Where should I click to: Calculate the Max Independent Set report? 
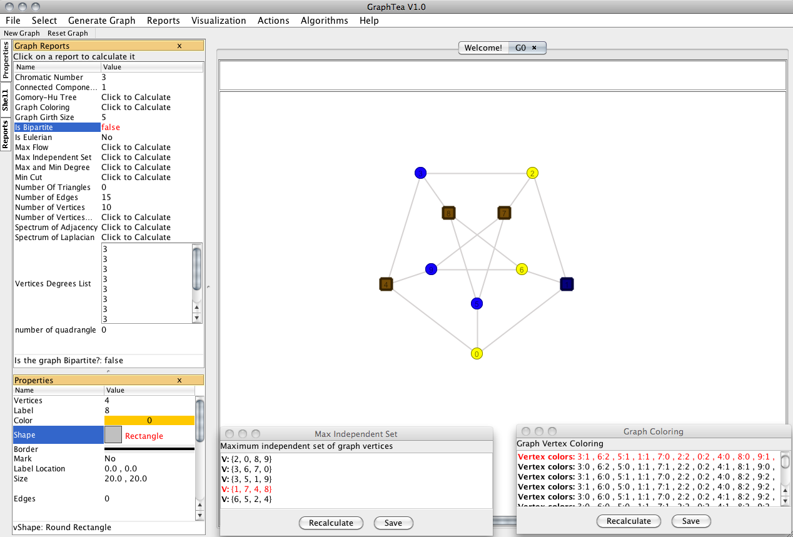click(136, 157)
